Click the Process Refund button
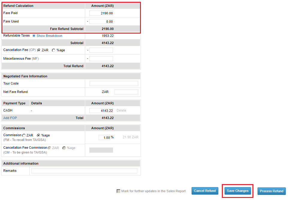Image resolution: width=289 pixels, height=200 pixels. 271,191
